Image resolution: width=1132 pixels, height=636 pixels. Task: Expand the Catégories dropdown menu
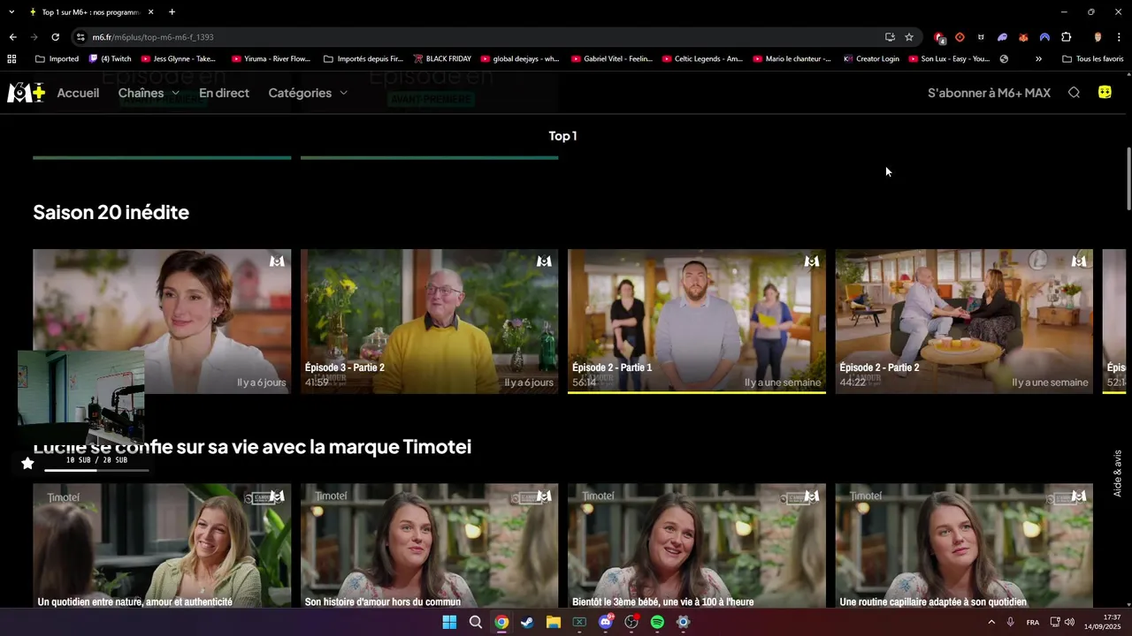click(x=308, y=93)
